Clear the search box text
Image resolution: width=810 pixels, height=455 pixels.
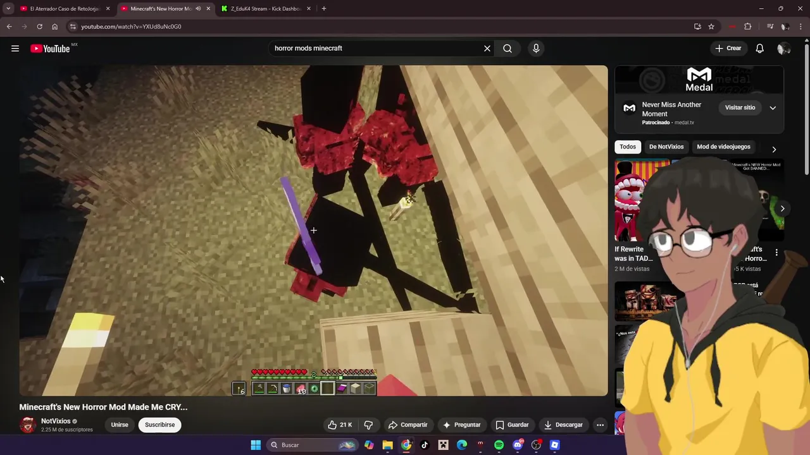coord(487,48)
